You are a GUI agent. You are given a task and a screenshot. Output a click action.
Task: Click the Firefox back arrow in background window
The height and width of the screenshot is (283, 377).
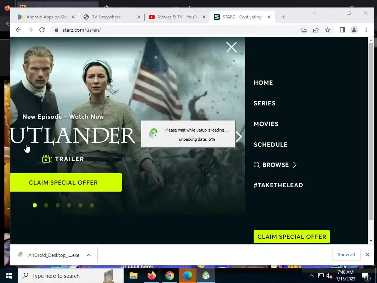(x=8, y=24)
